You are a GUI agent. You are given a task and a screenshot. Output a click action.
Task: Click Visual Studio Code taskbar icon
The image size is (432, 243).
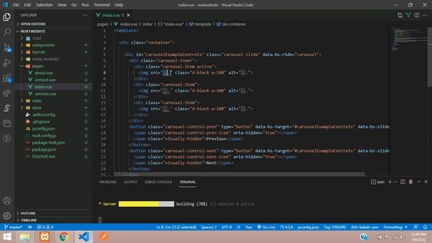tap(84, 237)
